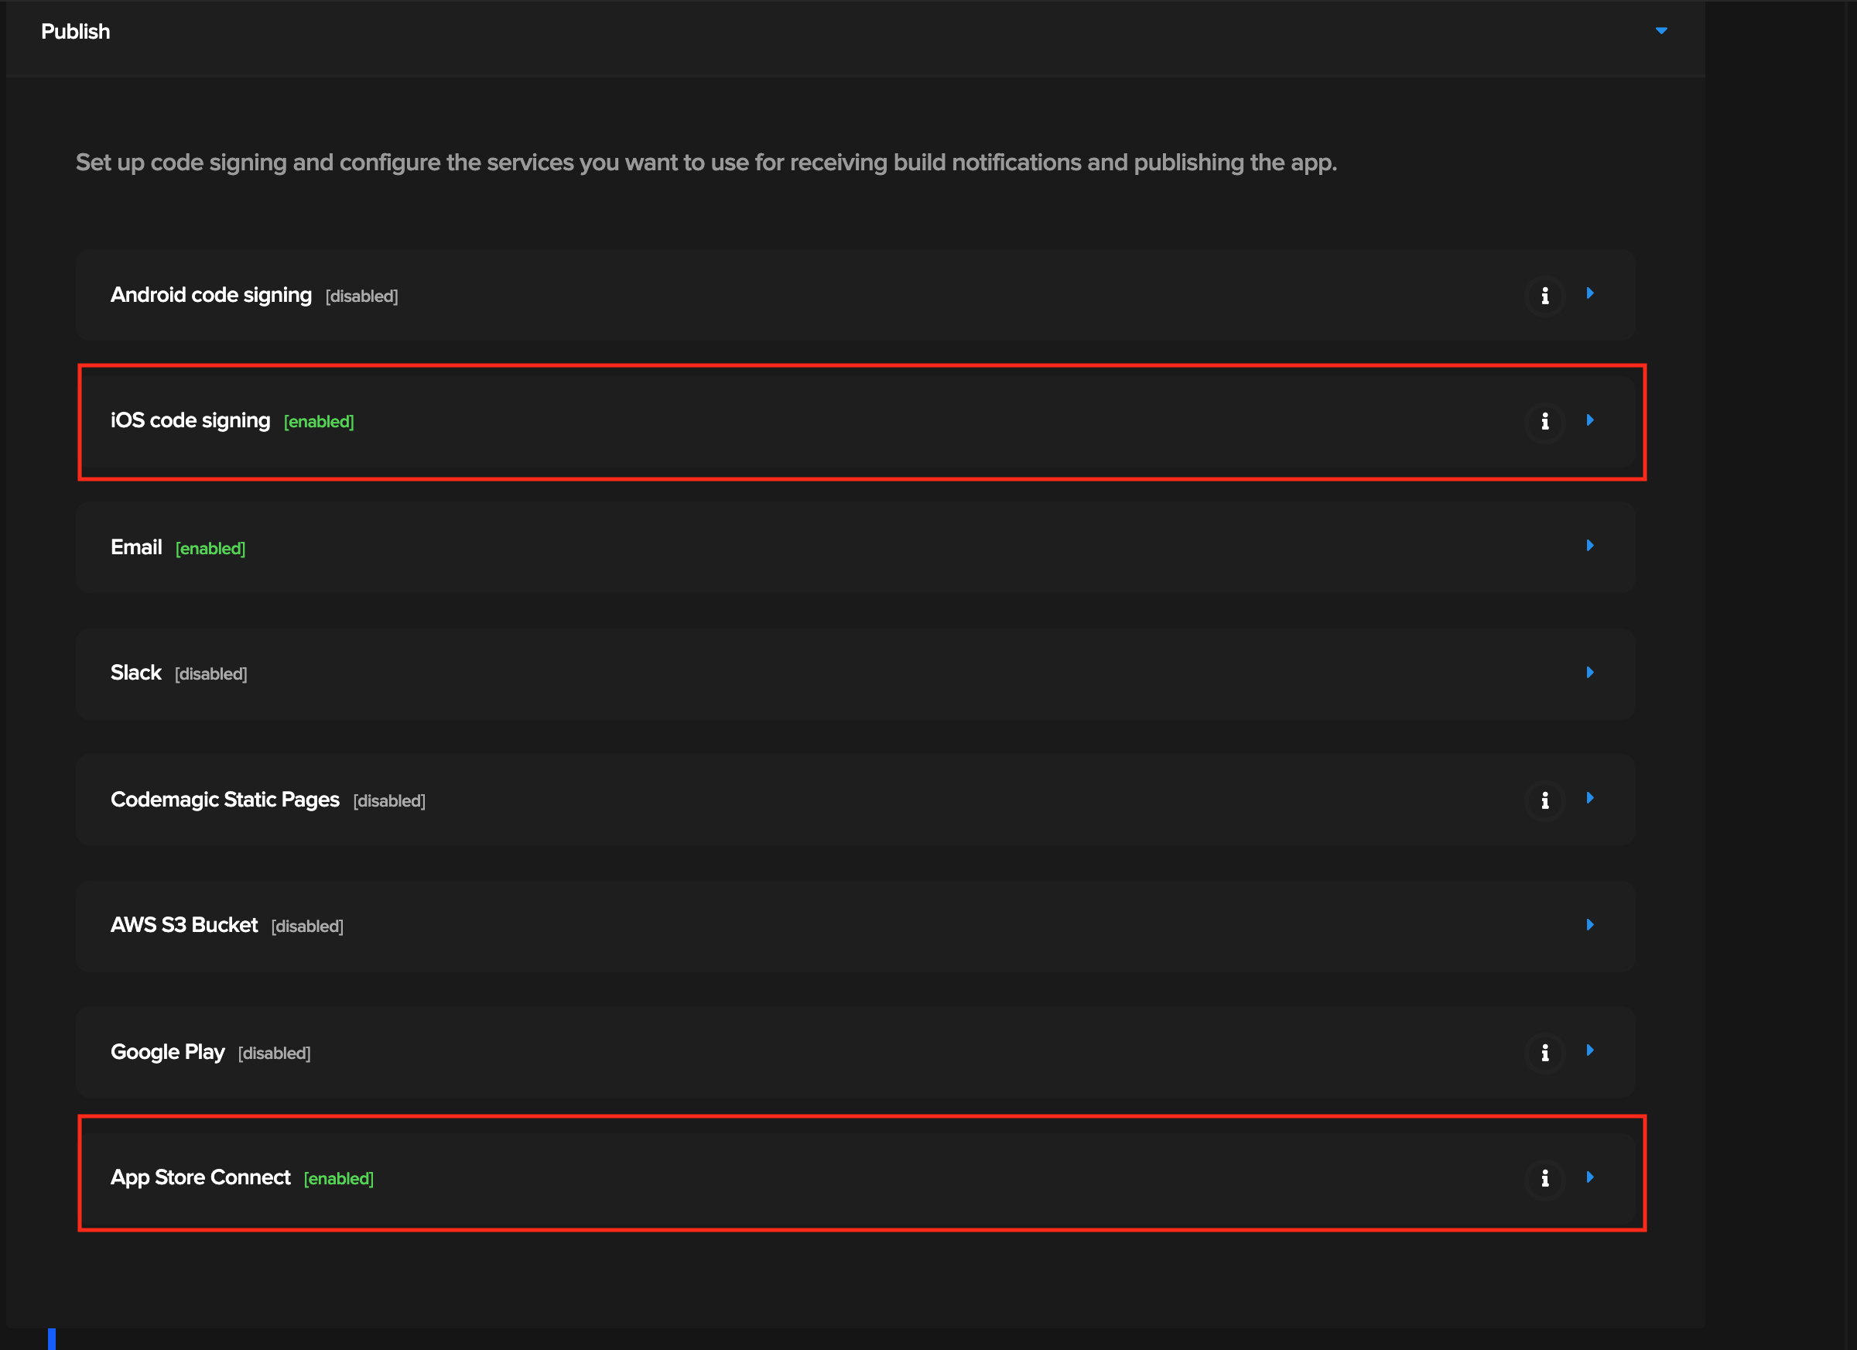Expand Android code signing arrow
Image resolution: width=1857 pixels, height=1350 pixels.
click(1589, 293)
